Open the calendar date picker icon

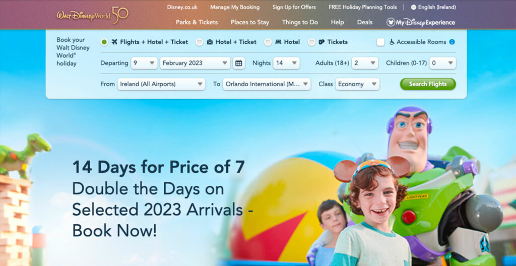click(x=239, y=63)
